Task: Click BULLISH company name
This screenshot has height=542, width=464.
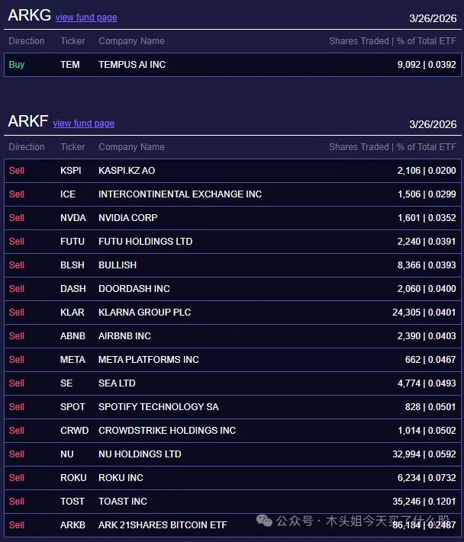Action: [118, 265]
